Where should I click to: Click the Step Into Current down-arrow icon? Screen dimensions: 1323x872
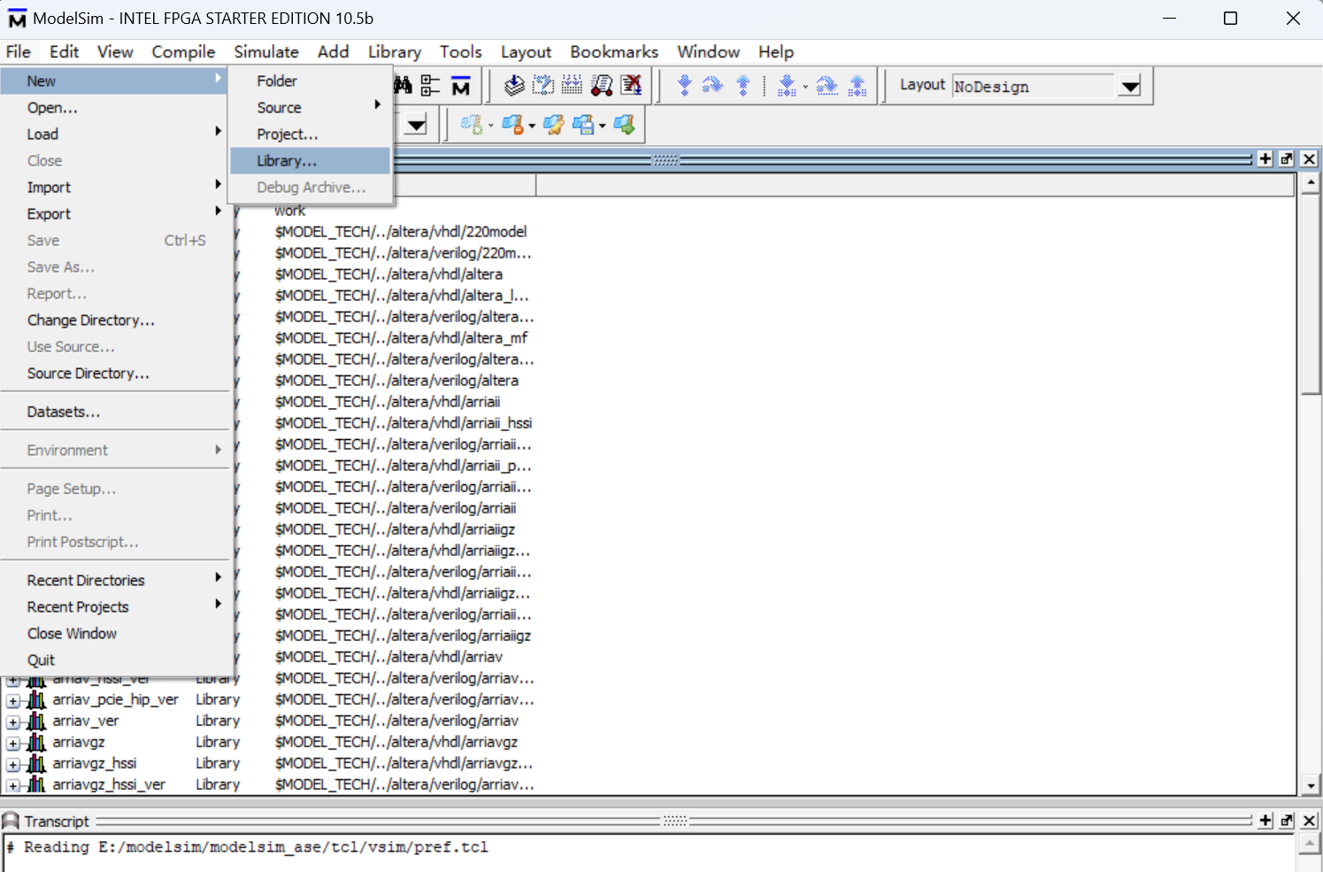coord(787,85)
